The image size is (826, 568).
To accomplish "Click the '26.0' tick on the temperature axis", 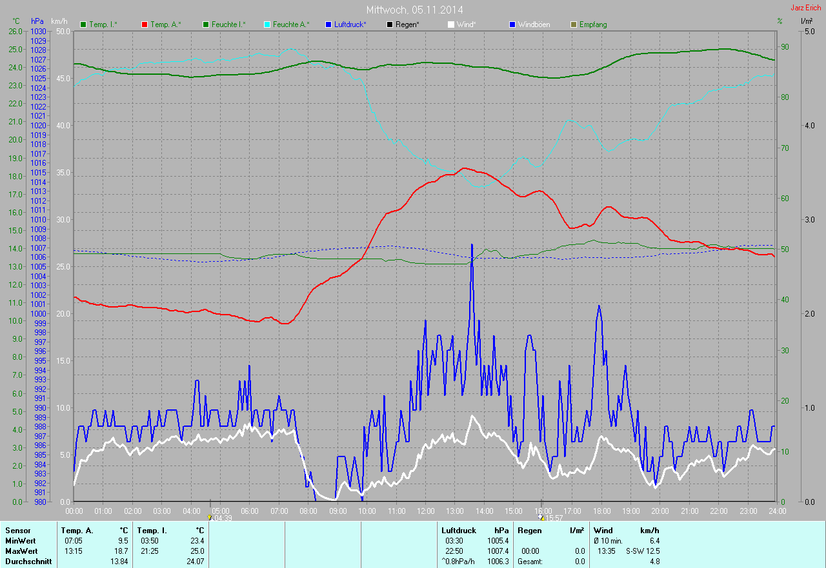I will (x=15, y=31).
